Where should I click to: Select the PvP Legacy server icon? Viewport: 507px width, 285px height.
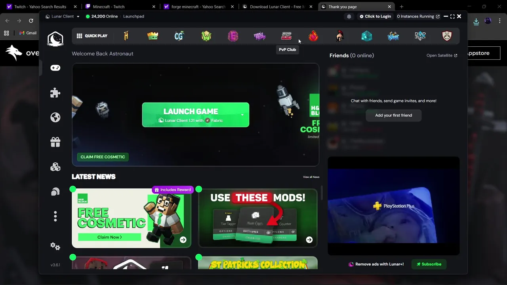pyautogui.click(x=420, y=36)
